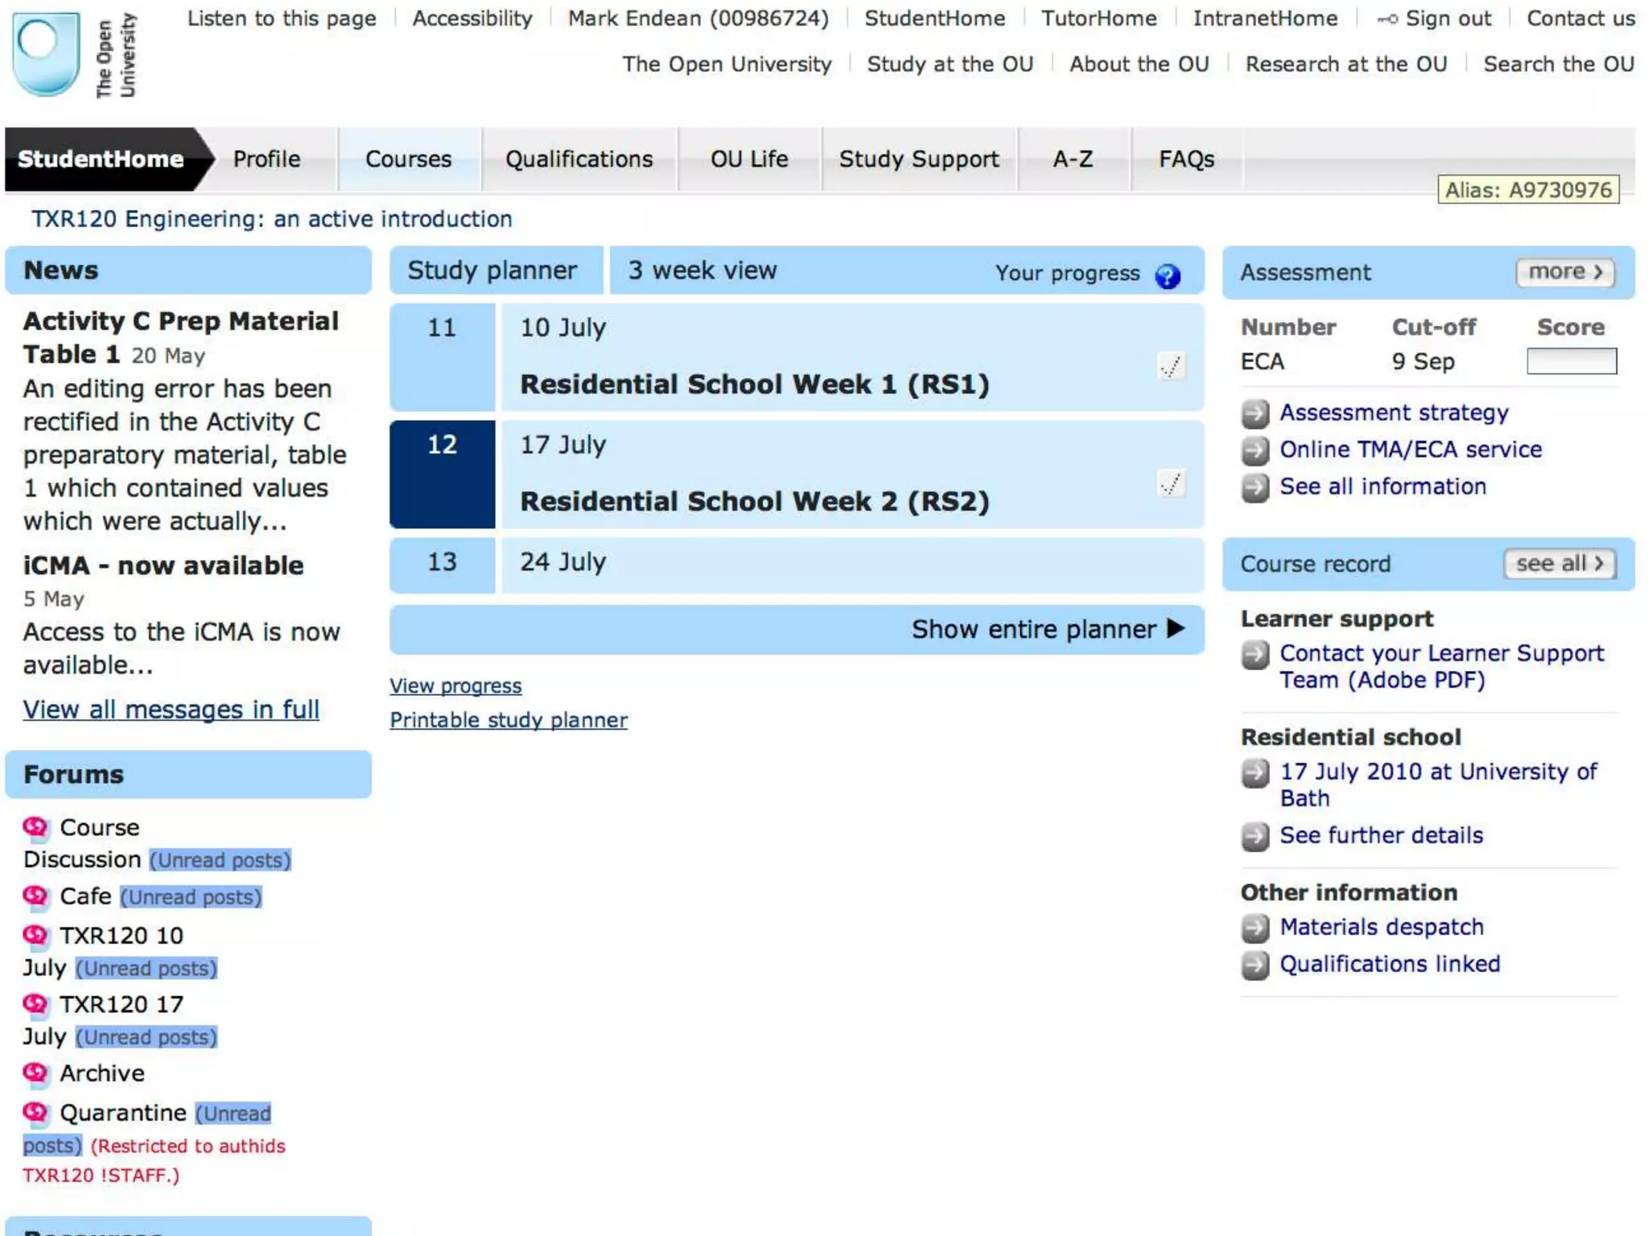1648x1236 pixels.
Task: Click the Open University logo
Action: [x=47, y=53]
